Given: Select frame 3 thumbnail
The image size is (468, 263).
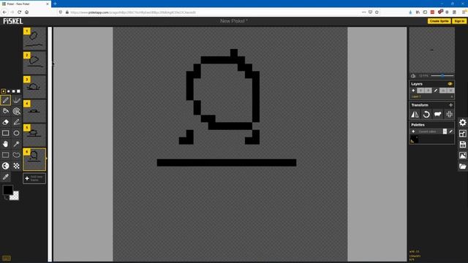Looking at the screenshot, I should pos(34,87).
